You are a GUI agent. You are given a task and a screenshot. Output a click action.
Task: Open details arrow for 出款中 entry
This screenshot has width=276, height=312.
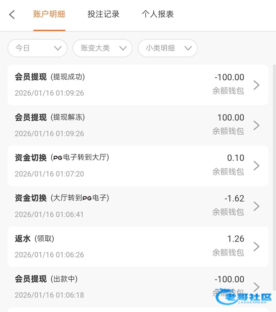click(x=256, y=286)
